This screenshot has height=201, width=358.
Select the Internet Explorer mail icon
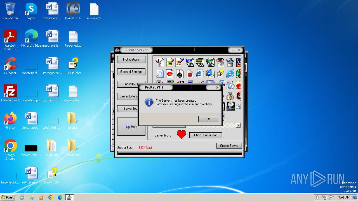pyautogui.click(x=210, y=74)
